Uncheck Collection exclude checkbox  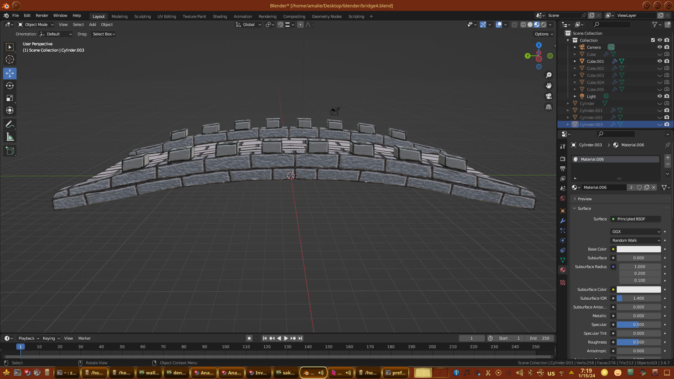pyautogui.click(x=653, y=40)
